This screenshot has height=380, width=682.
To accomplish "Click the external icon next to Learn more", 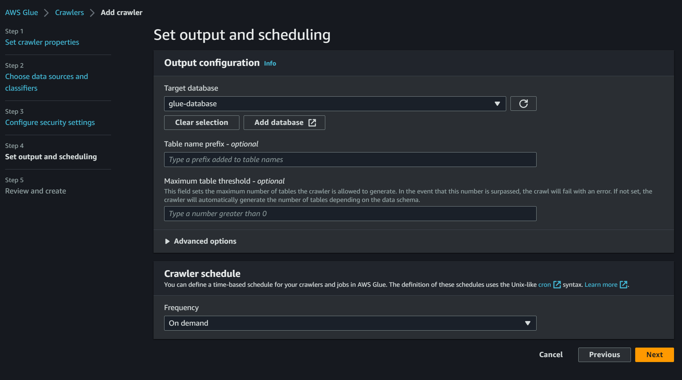I will coord(624,285).
